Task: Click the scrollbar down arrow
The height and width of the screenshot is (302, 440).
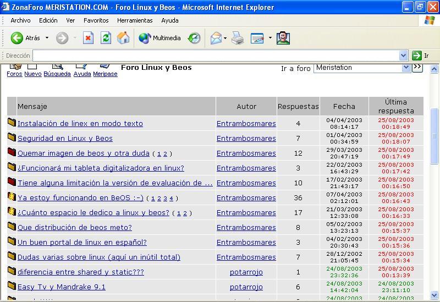Action: click(x=434, y=295)
